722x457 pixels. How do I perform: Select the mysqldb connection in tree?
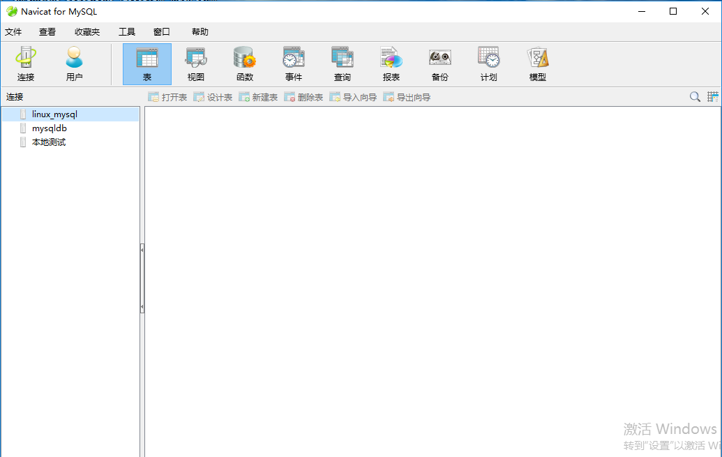coord(50,128)
